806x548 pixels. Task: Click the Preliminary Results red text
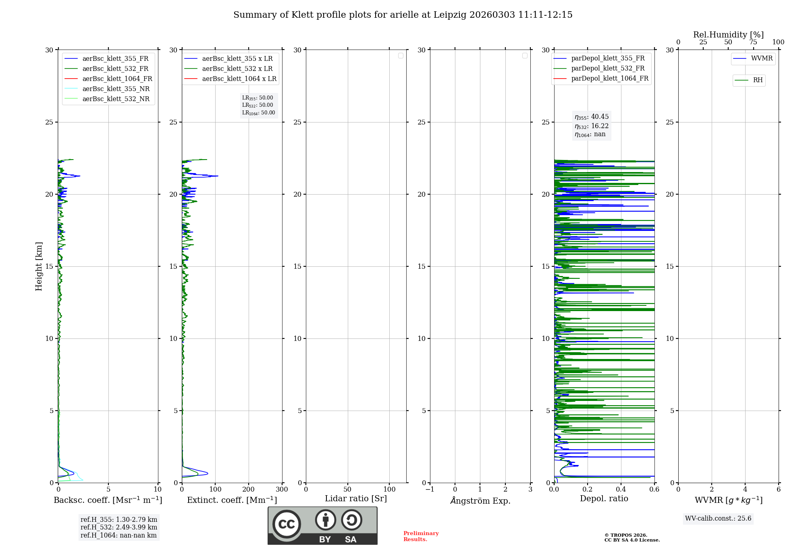point(421,536)
